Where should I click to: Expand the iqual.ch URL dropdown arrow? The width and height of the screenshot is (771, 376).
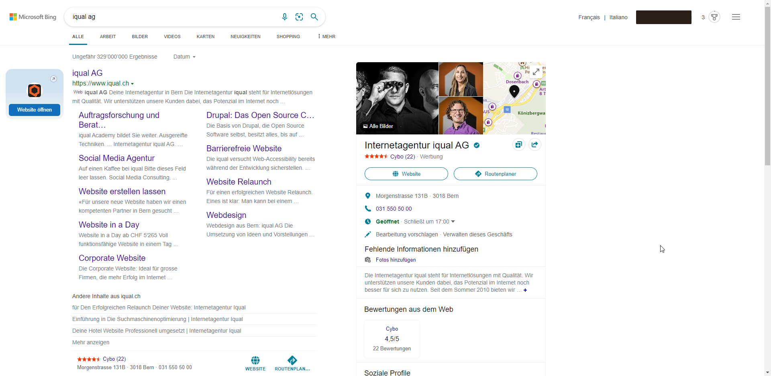tap(132, 84)
